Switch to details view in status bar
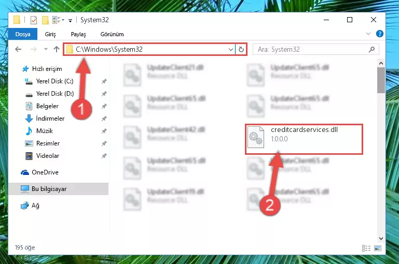This screenshot has height=264, width=399. tap(366, 248)
